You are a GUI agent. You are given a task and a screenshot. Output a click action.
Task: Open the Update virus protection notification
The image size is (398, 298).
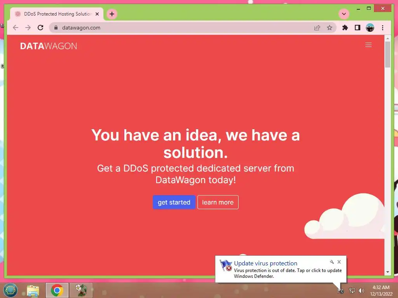[x=281, y=269]
